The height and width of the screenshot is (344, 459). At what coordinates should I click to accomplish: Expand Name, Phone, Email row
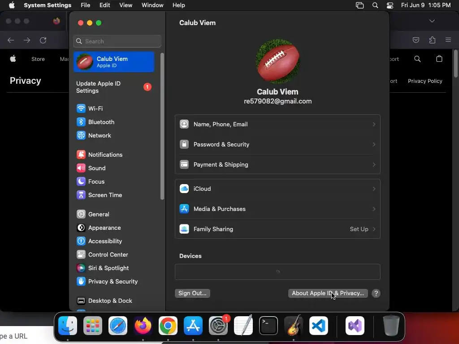tap(277, 125)
